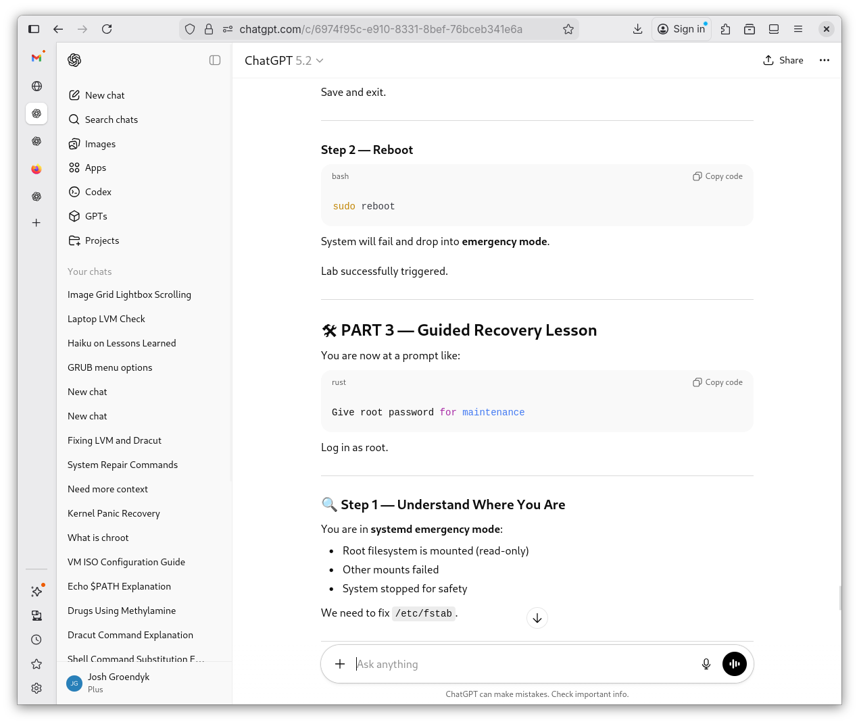Open the browser hamburger application menu
This screenshot has width=859, height=724.
point(798,29)
